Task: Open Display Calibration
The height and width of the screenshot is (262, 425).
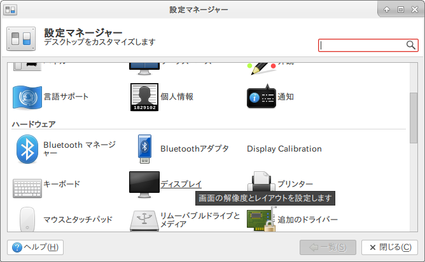Action: click(284, 148)
